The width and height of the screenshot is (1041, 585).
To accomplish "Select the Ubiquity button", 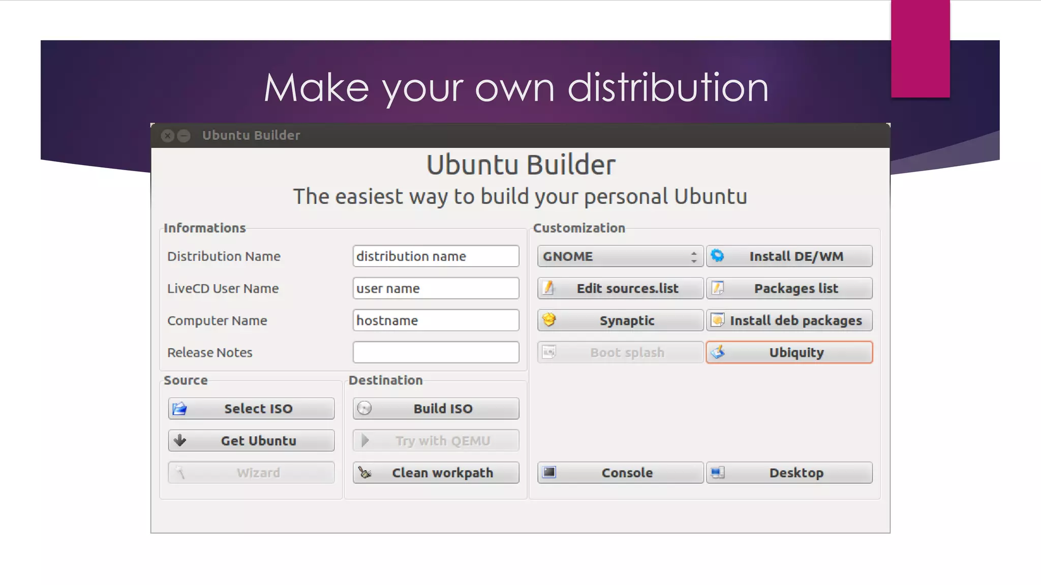I will [x=789, y=352].
